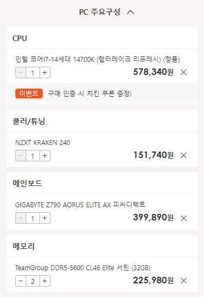Open the GIGABYTE Z790 AORUS ELITE AX link
This screenshot has width=204, height=297.
(80, 205)
